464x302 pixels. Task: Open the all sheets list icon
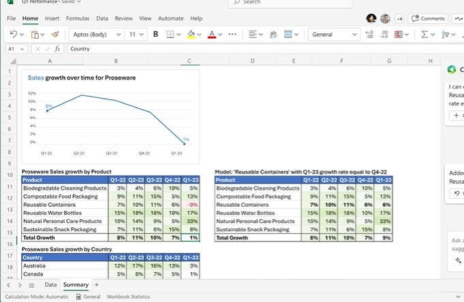pyautogui.click(x=31, y=284)
